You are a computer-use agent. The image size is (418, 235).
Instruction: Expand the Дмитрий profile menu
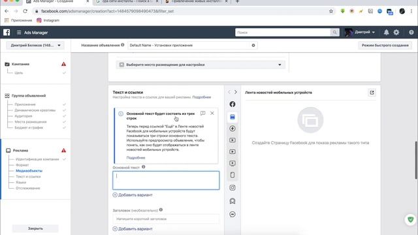360,32
